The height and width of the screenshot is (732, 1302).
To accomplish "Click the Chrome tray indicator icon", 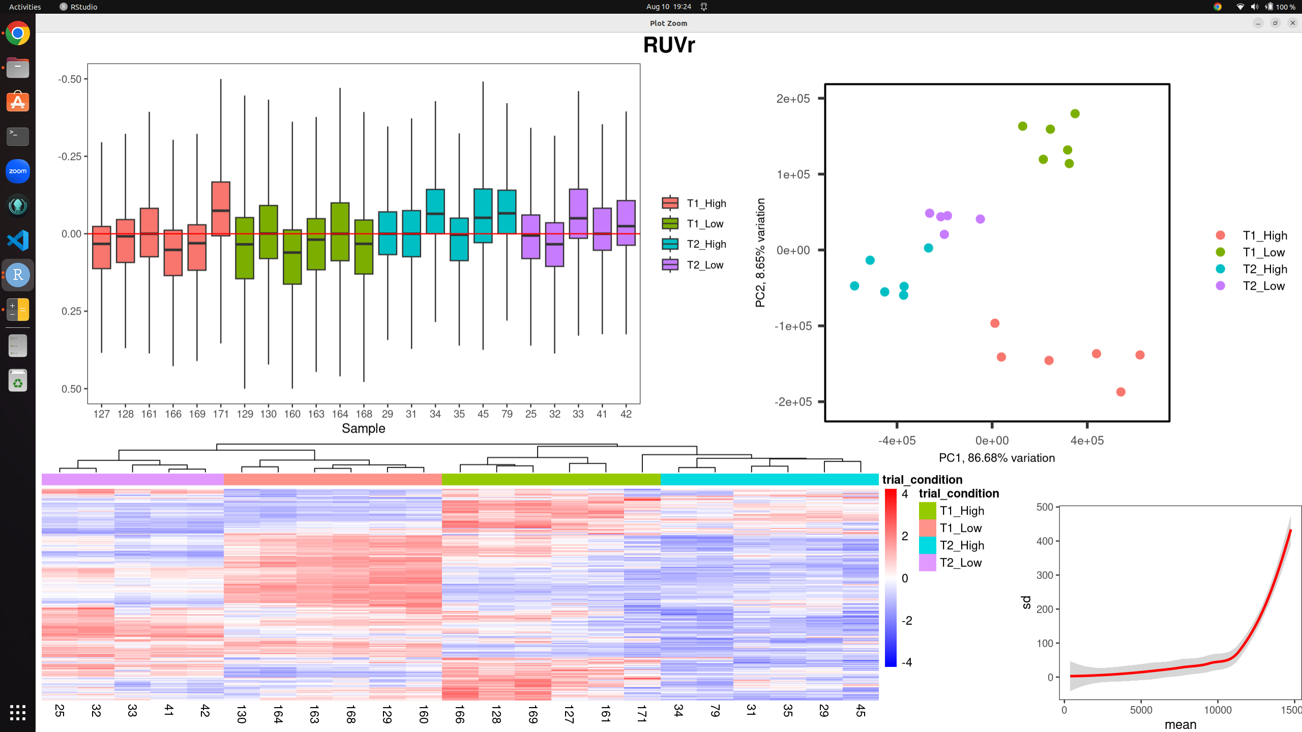I will point(1217,7).
